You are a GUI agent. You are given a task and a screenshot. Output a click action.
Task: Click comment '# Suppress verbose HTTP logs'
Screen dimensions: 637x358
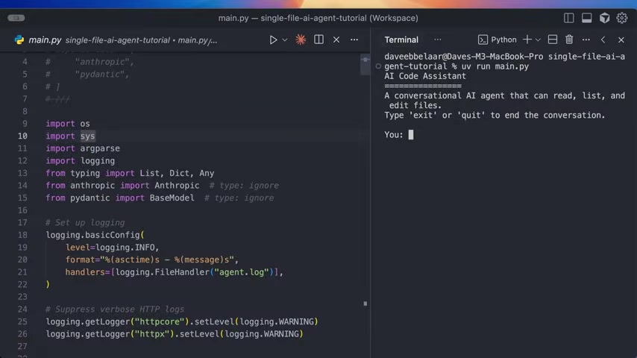(115, 310)
